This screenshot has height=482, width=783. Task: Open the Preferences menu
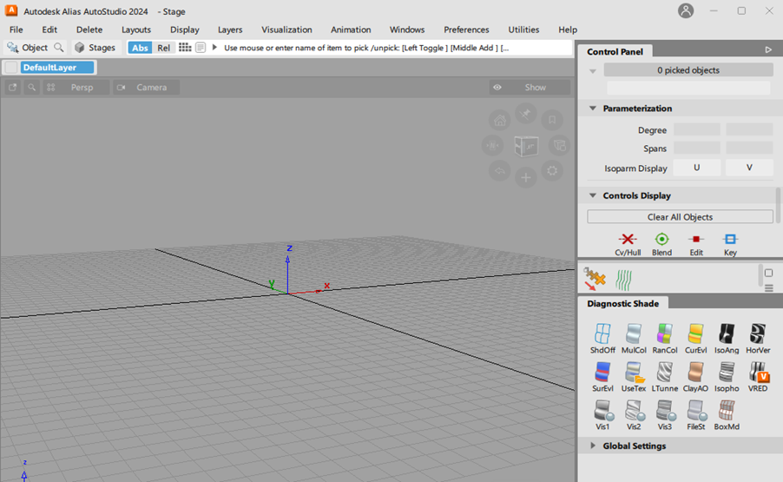coord(466,30)
